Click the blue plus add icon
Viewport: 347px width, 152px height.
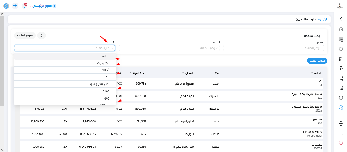pos(15,6)
